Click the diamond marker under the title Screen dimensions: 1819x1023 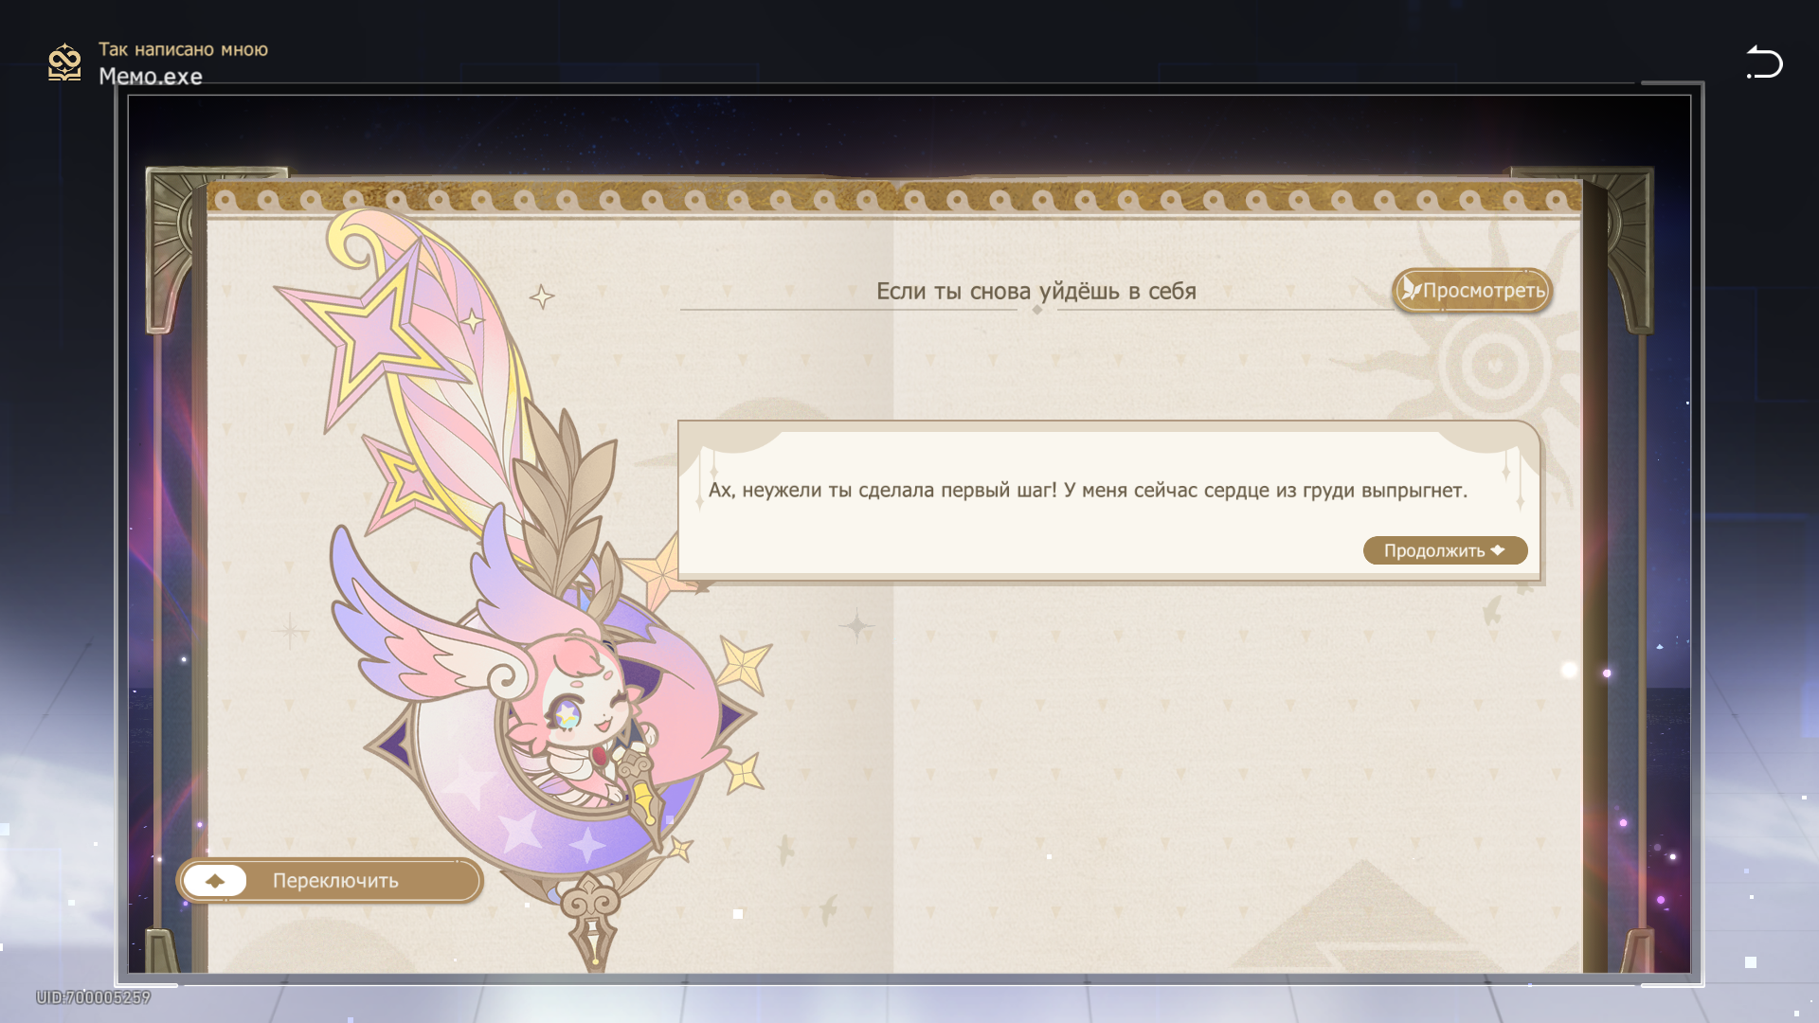click(1037, 310)
